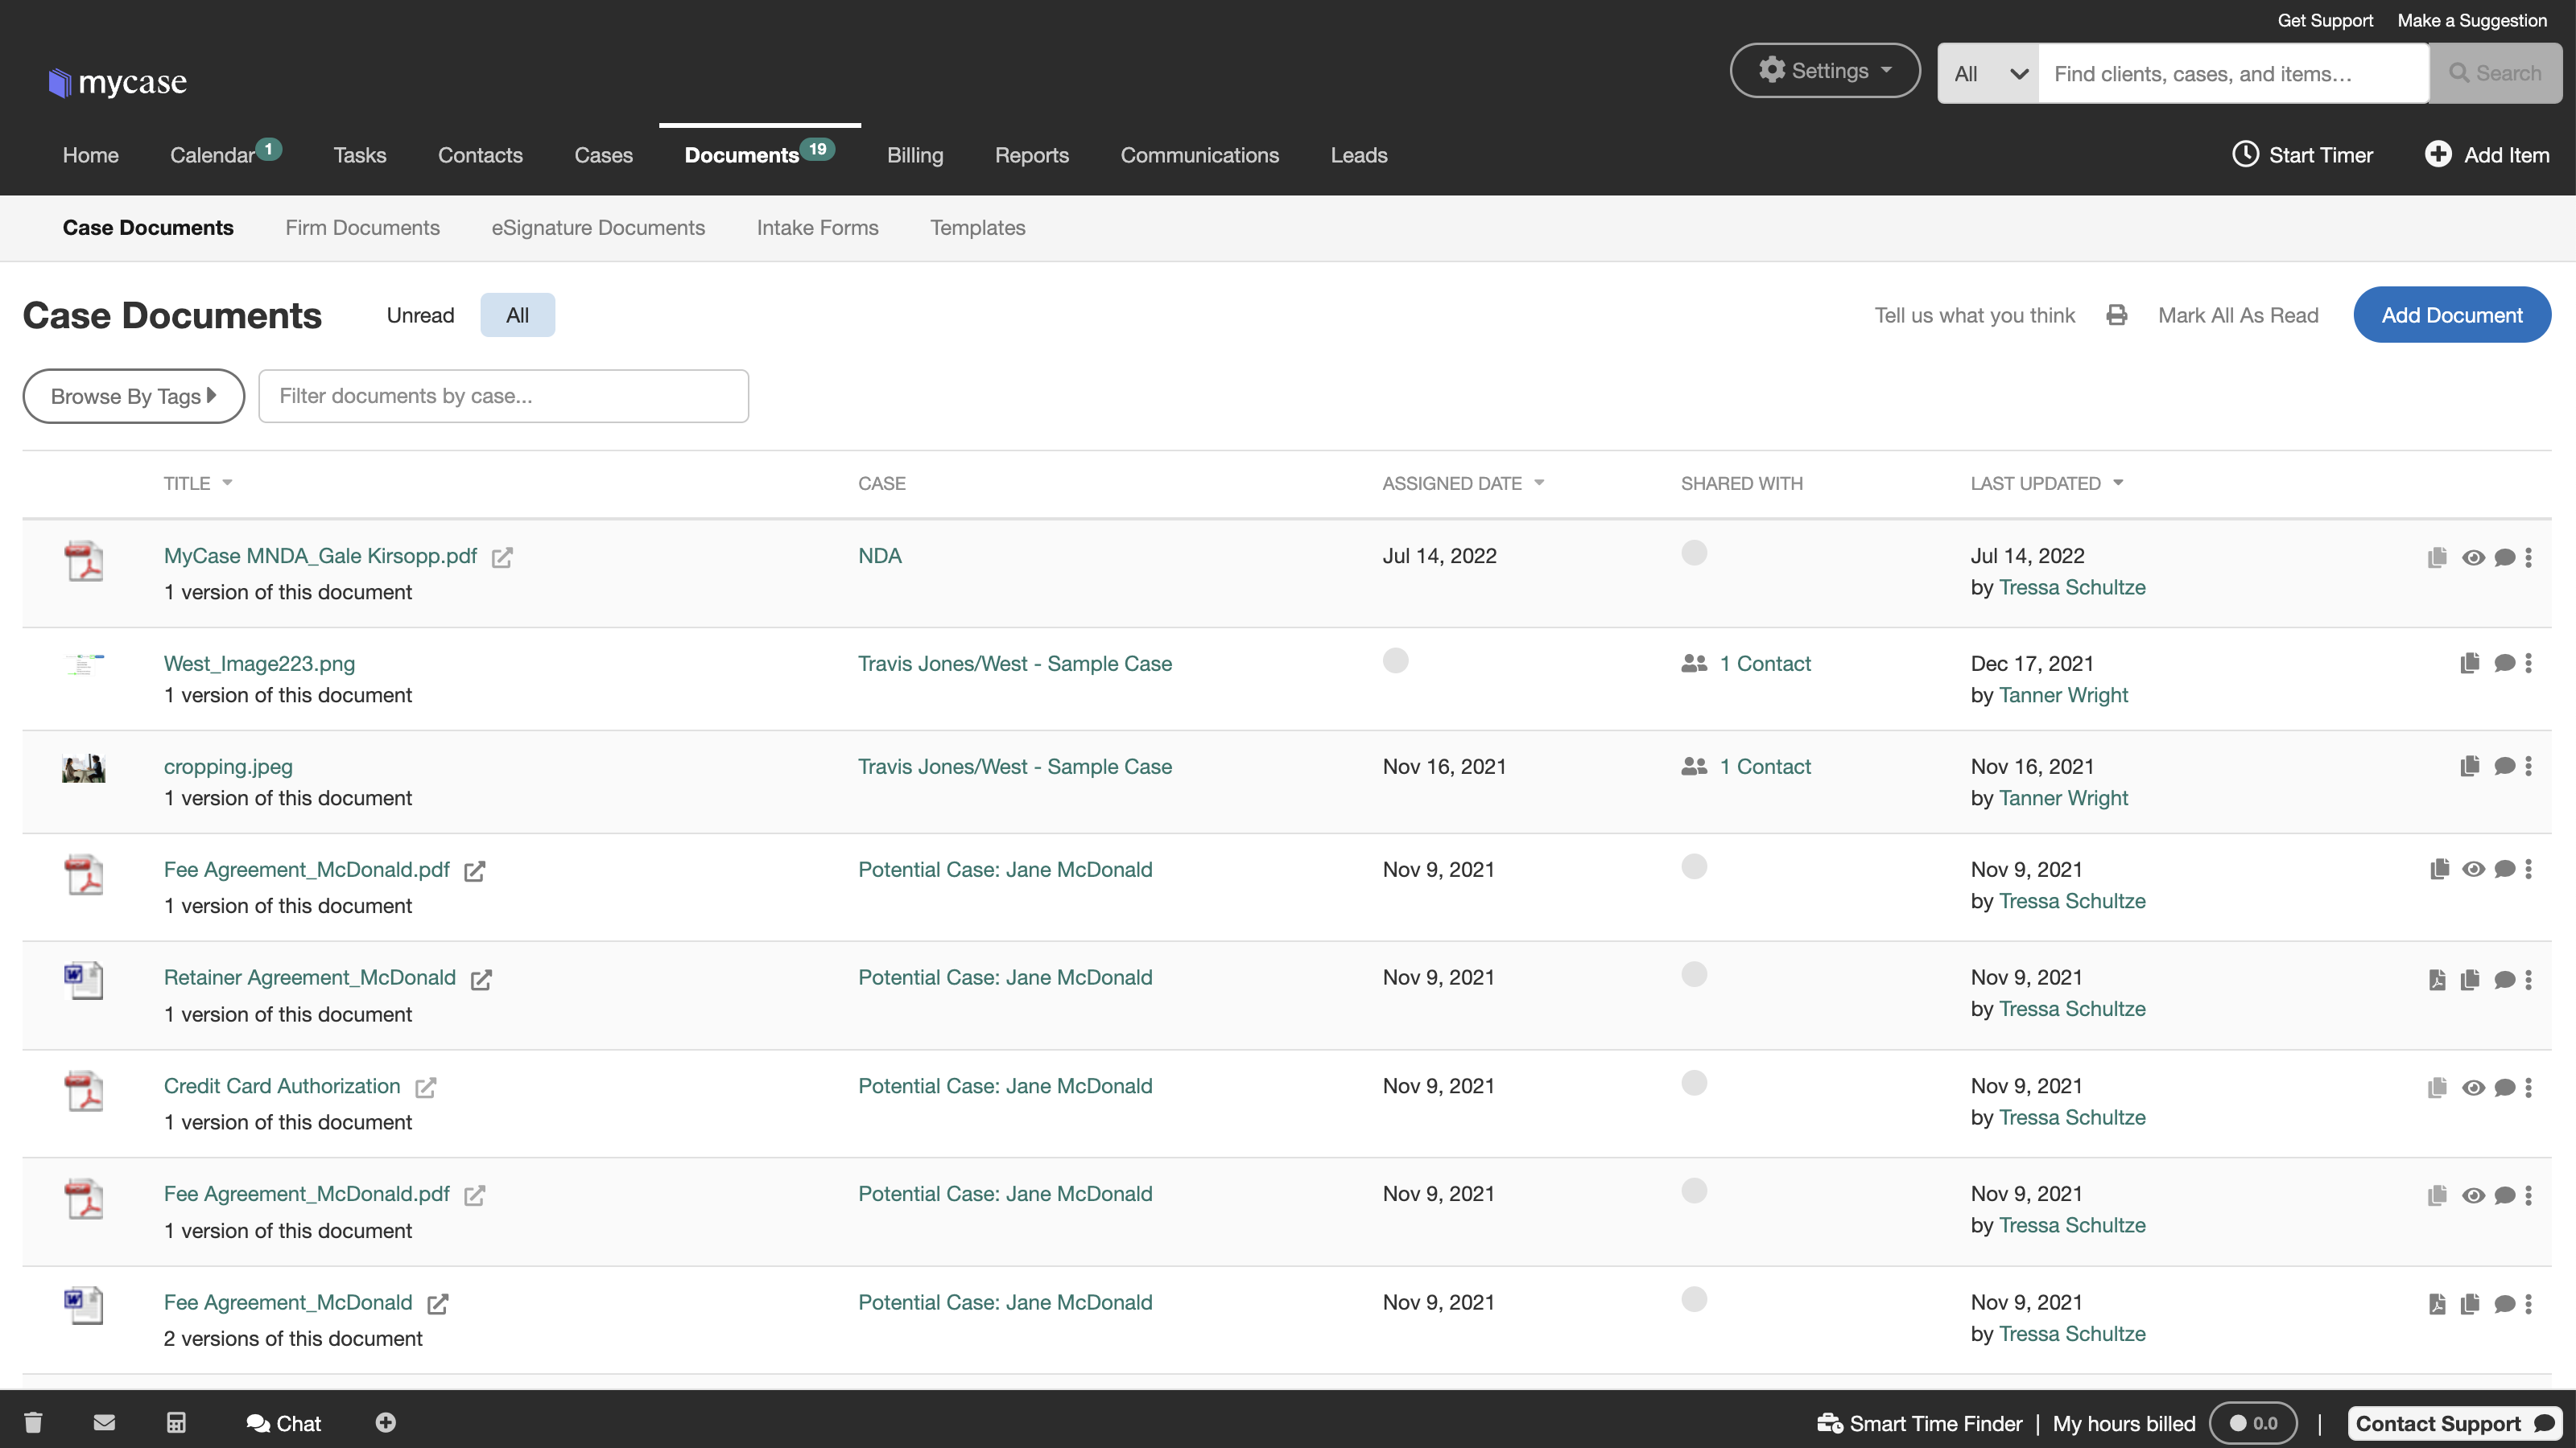Open external link icon for MyCase MNDA_Gale Kirsopp.pdf
This screenshot has width=2576, height=1448.
pyautogui.click(x=502, y=557)
